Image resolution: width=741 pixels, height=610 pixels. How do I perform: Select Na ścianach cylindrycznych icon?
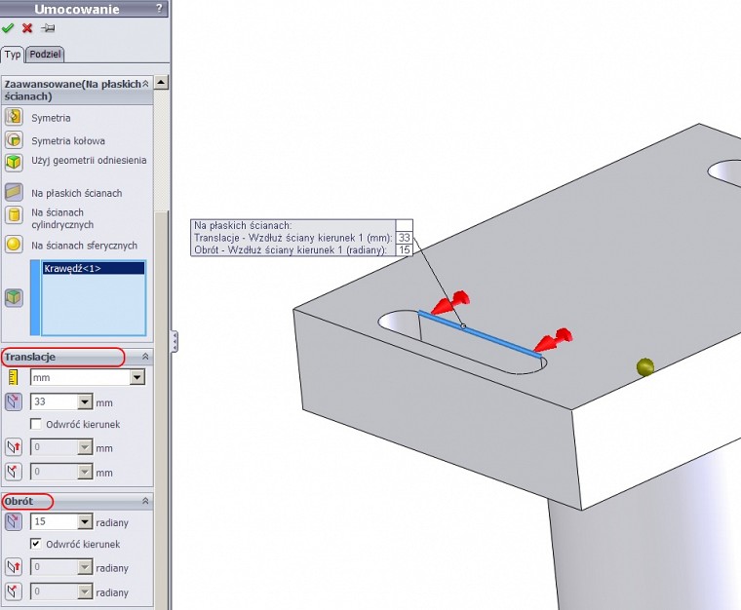14,215
